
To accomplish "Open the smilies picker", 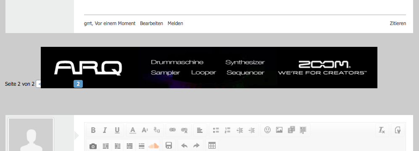I will [267, 130].
